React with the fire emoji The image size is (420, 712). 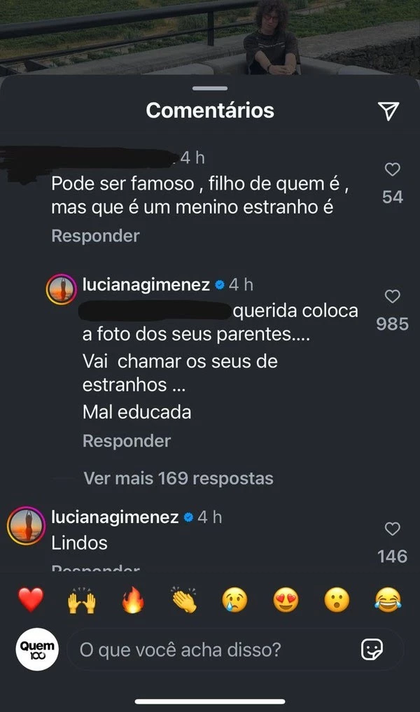click(x=132, y=600)
